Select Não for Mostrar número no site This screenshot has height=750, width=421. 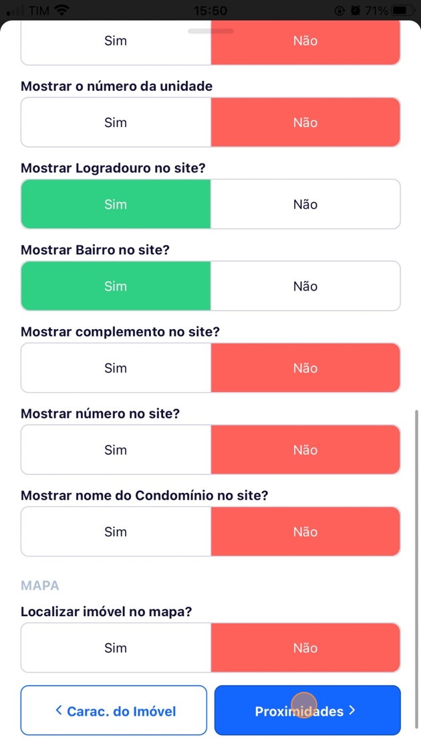pyautogui.click(x=305, y=450)
